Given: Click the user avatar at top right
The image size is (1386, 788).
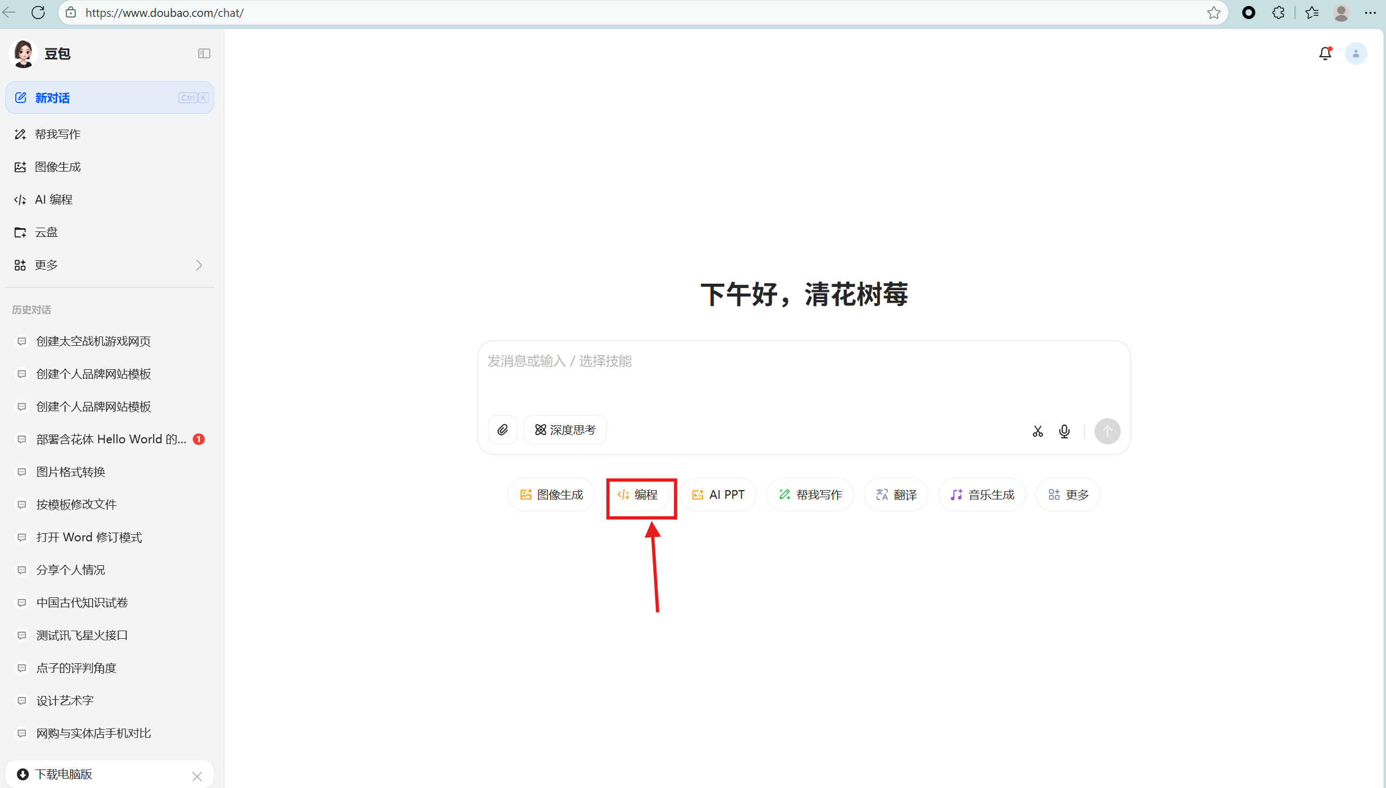Looking at the screenshot, I should [x=1356, y=53].
